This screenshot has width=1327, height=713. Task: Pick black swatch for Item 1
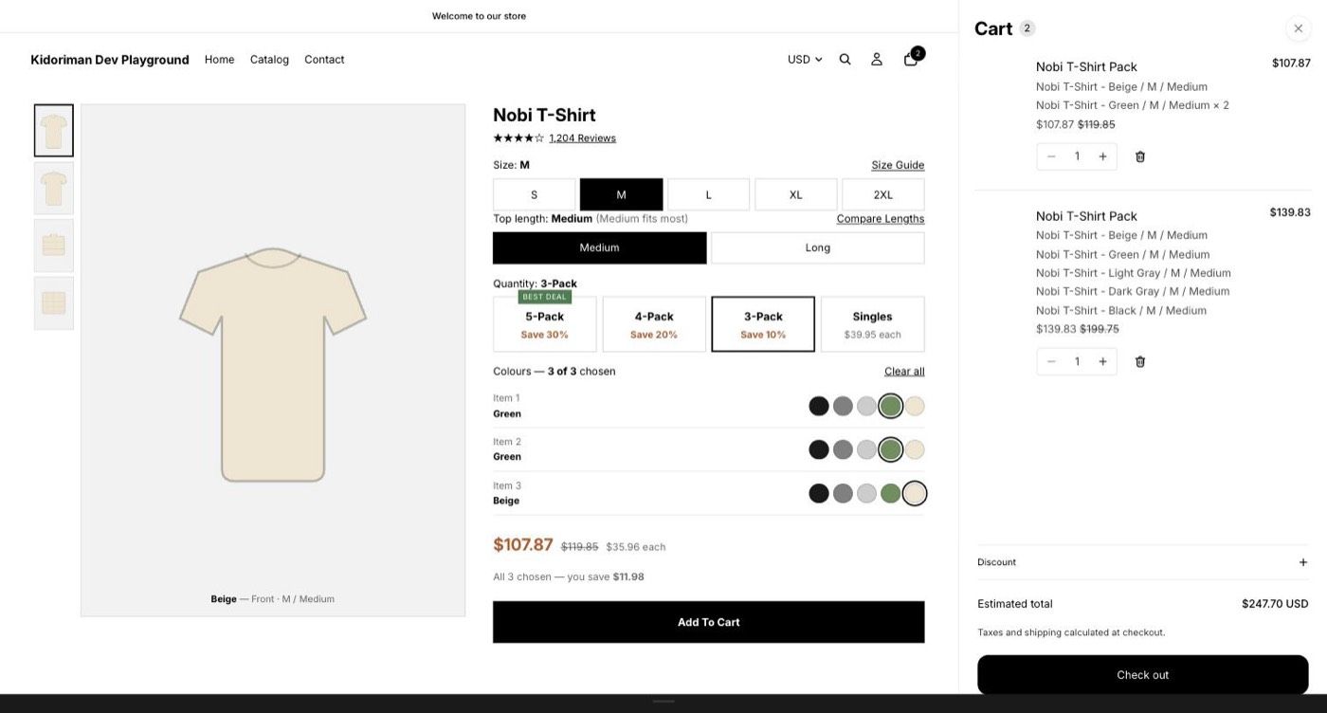pyautogui.click(x=819, y=406)
